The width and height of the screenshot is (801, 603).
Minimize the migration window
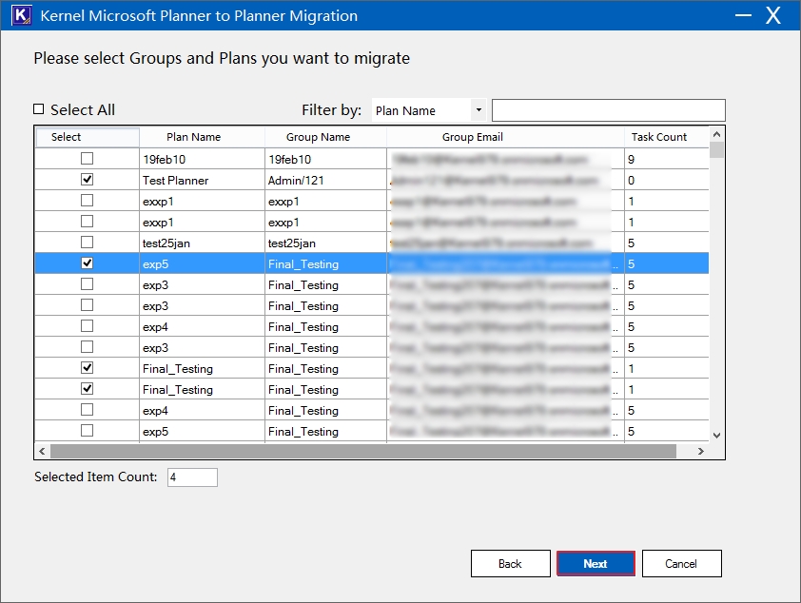coord(743,15)
